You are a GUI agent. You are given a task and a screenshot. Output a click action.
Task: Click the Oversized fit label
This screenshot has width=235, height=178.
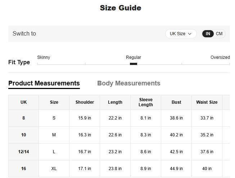tap(220, 57)
